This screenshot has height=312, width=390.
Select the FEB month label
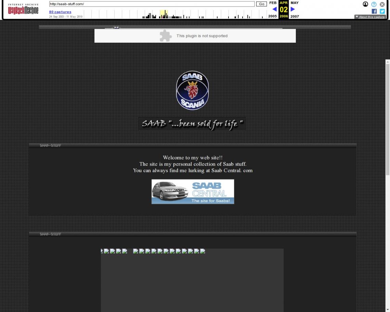pyautogui.click(x=273, y=3)
